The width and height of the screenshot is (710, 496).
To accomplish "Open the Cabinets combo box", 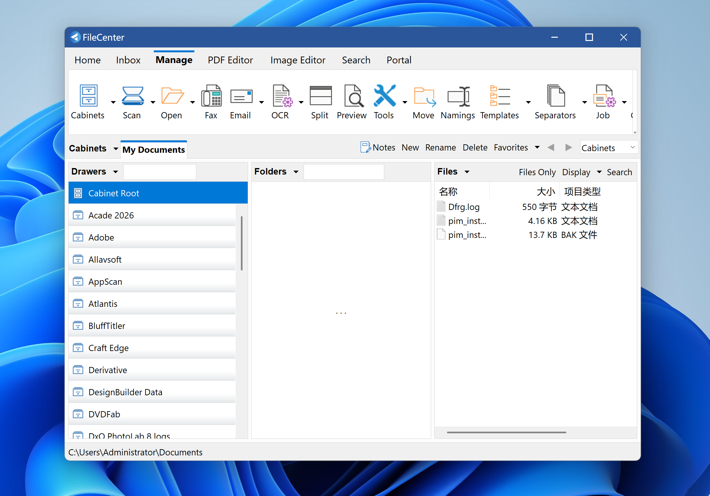I will click(609, 148).
